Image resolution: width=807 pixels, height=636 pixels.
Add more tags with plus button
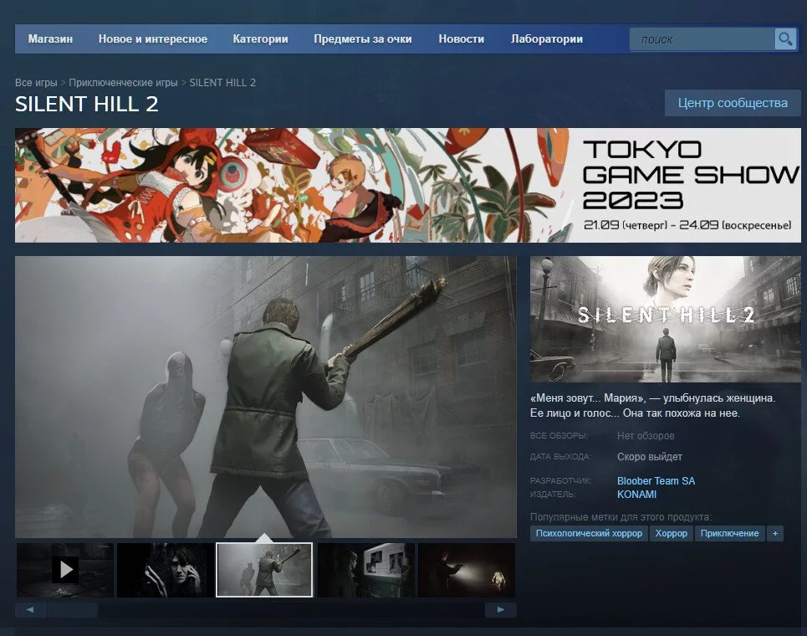[775, 534]
